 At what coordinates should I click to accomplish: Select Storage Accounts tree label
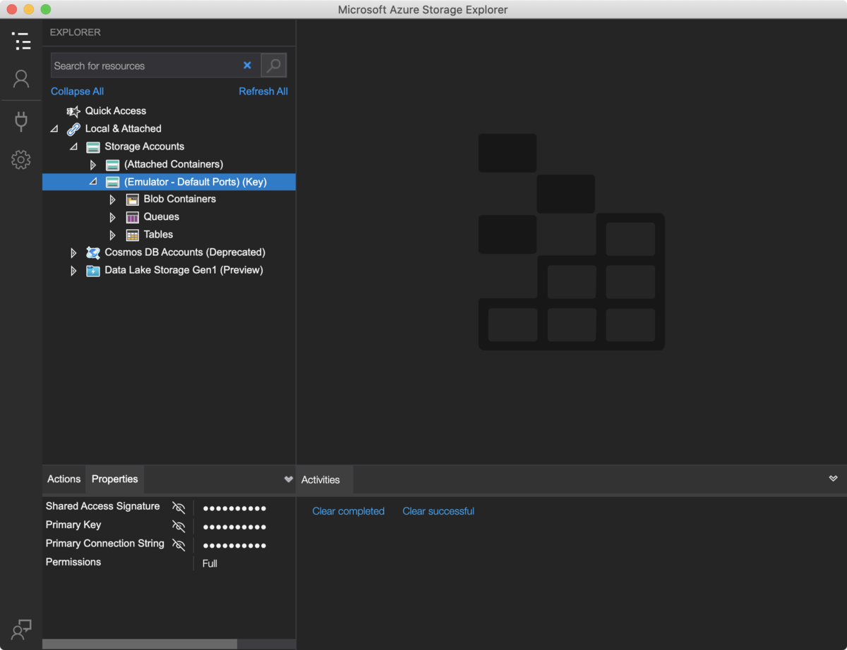coord(145,146)
